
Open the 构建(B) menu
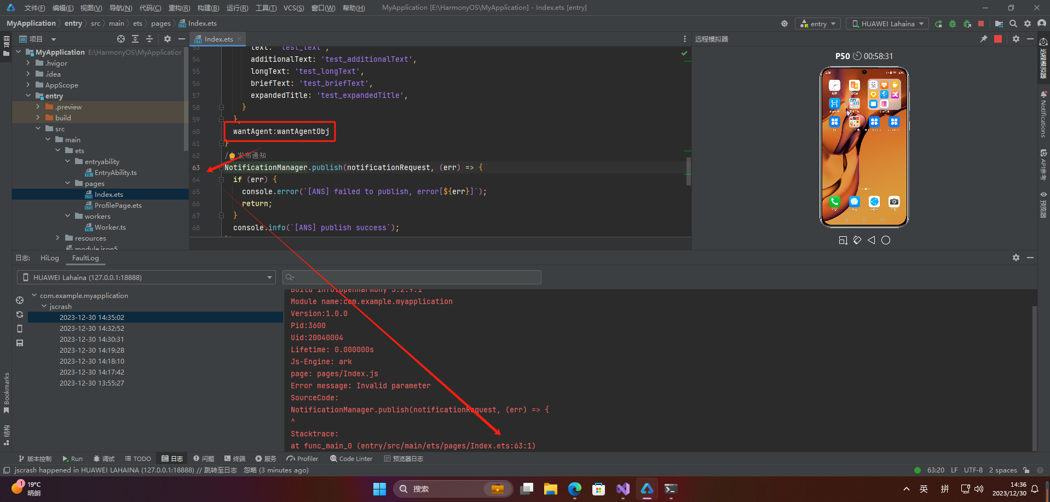(x=208, y=8)
